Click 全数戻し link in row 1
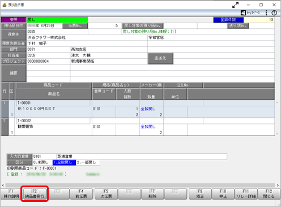 pos(148,109)
